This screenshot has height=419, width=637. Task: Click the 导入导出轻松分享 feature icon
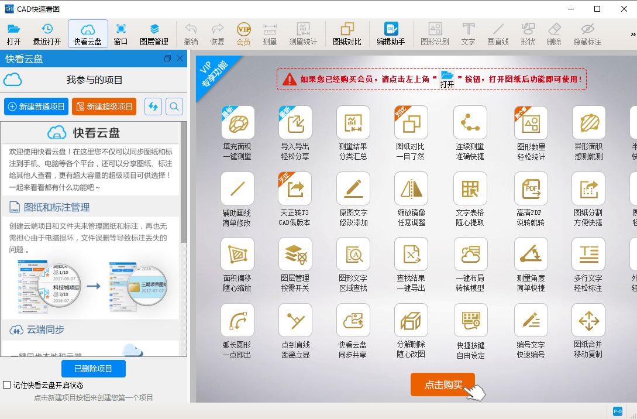(295, 122)
